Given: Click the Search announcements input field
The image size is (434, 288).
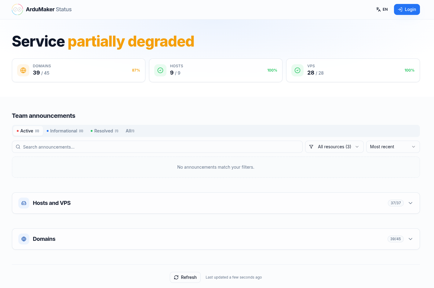Looking at the screenshot, I should 157,147.
